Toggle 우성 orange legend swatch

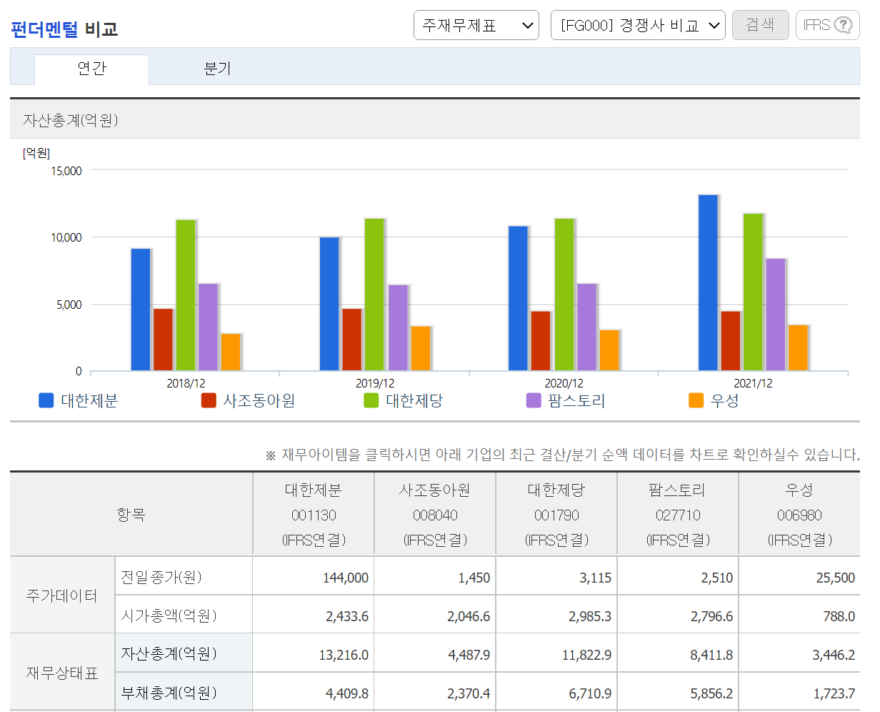(x=696, y=400)
